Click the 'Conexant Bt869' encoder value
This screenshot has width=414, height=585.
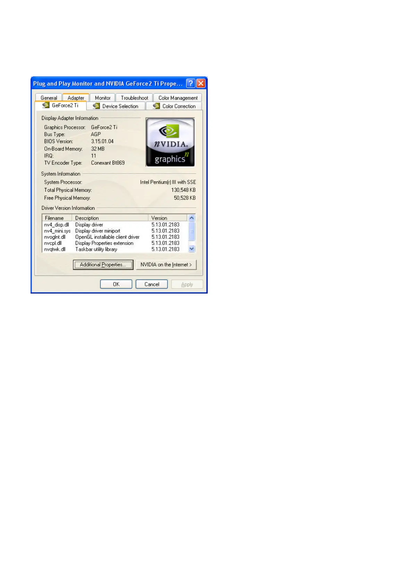(108, 163)
